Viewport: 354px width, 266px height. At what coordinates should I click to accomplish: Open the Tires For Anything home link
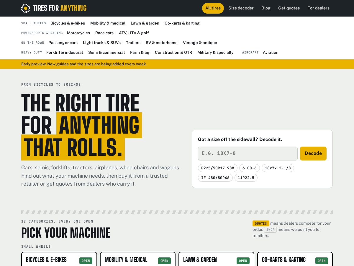click(54, 8)
